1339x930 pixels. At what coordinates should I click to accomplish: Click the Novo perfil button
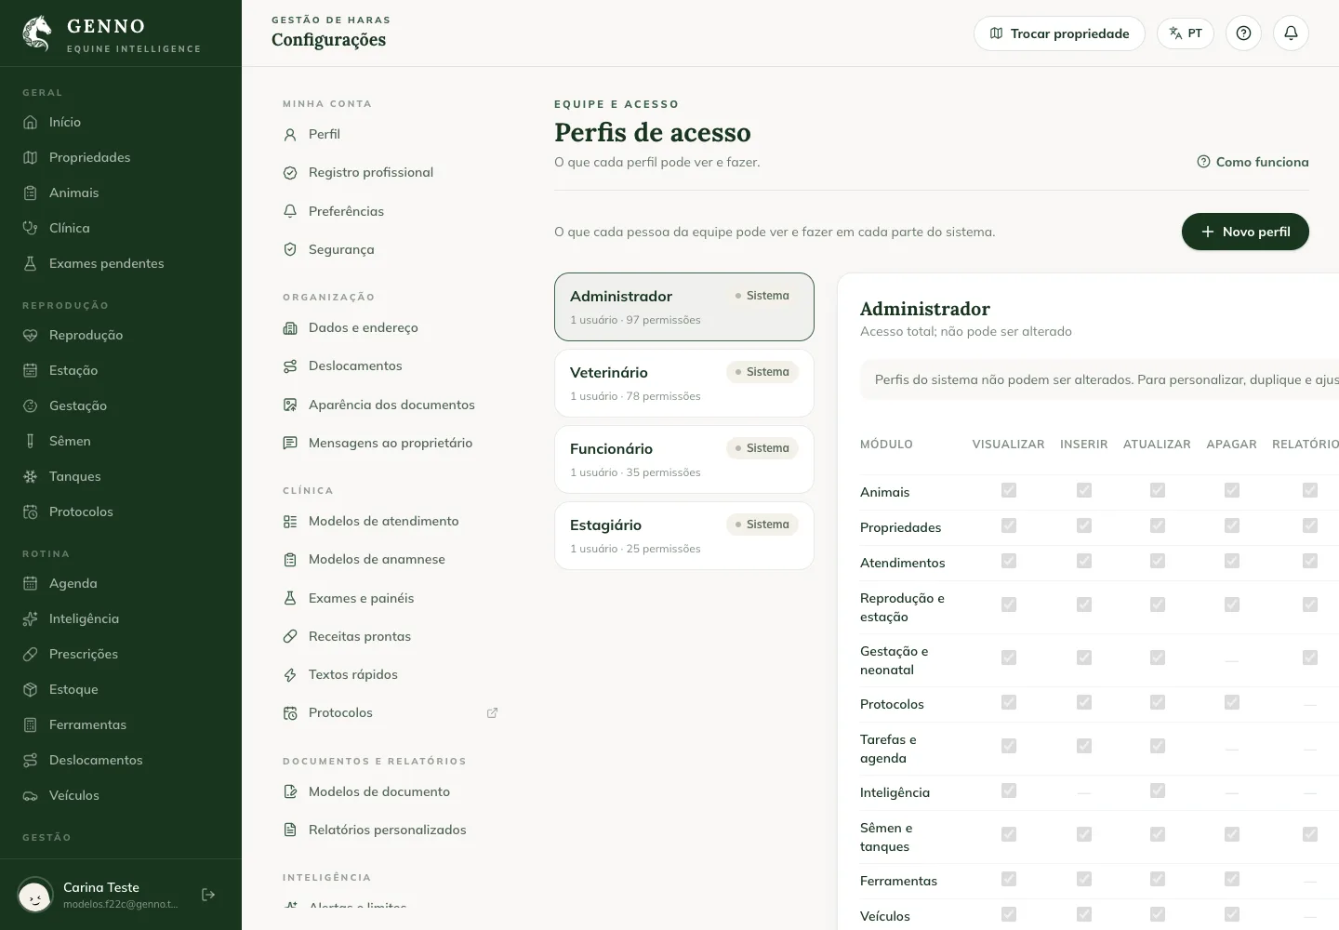coord(1245,232)
